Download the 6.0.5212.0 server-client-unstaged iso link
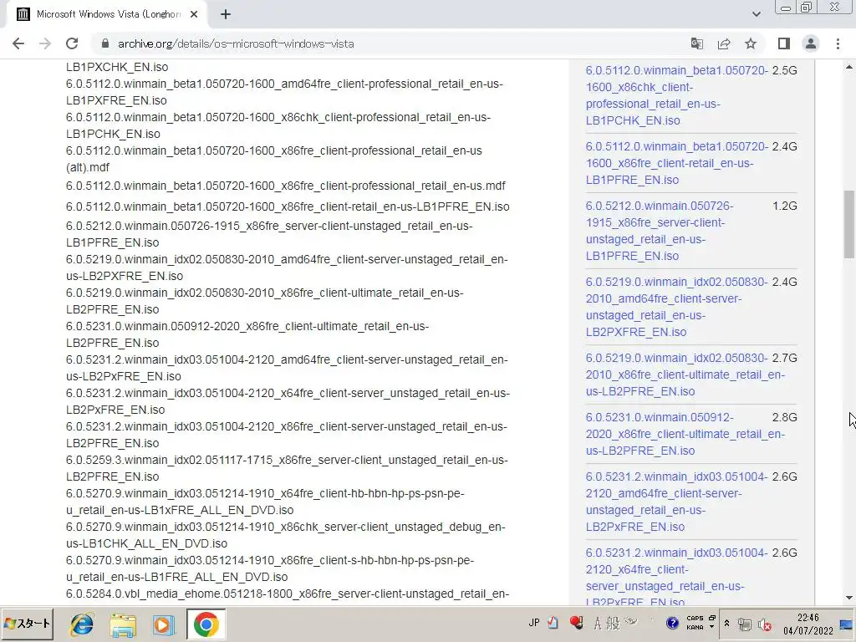856x642 pixels. (660, 231)
